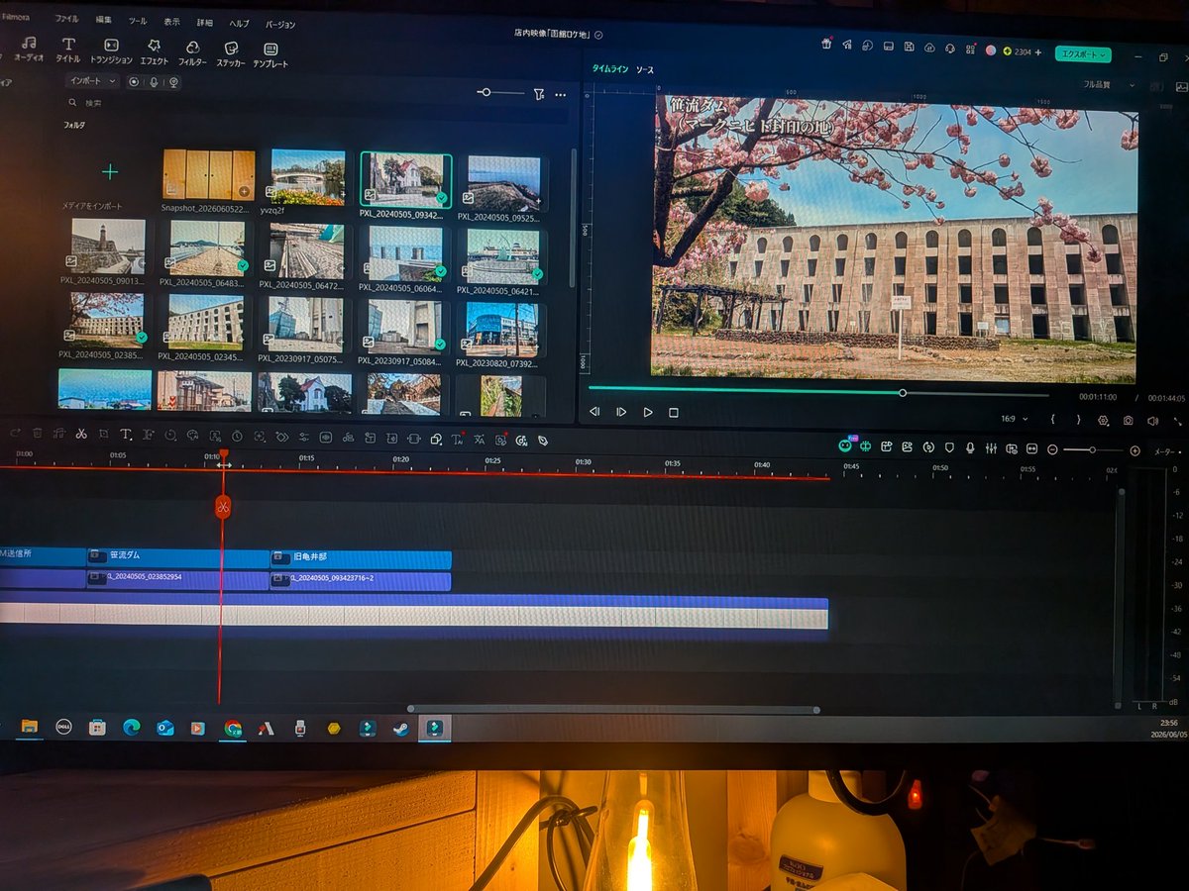1189x891 pixels.
Task: Click the record screen icon beside インポート
Action: (x=135, y=81)
